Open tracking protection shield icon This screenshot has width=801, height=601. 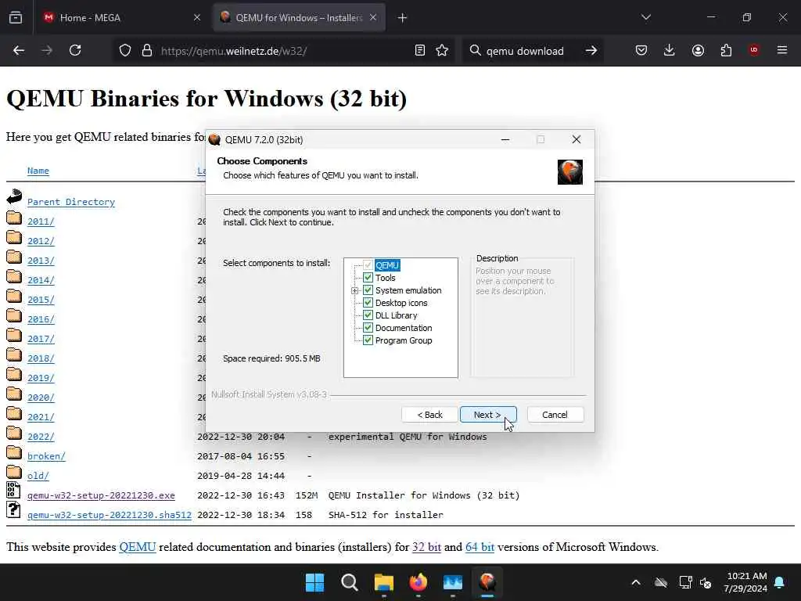pyautogui.click(x=125, y=51)
